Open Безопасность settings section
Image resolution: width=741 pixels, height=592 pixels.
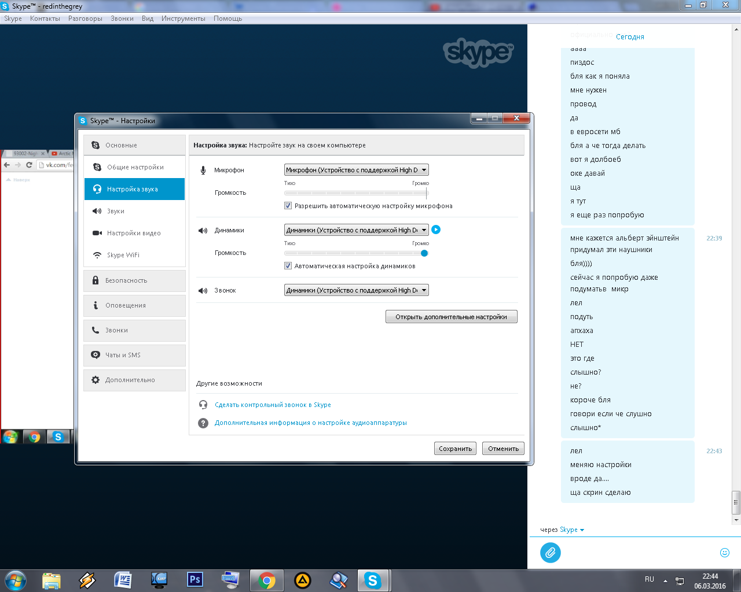pyautogui.click(x=134, y=280)
